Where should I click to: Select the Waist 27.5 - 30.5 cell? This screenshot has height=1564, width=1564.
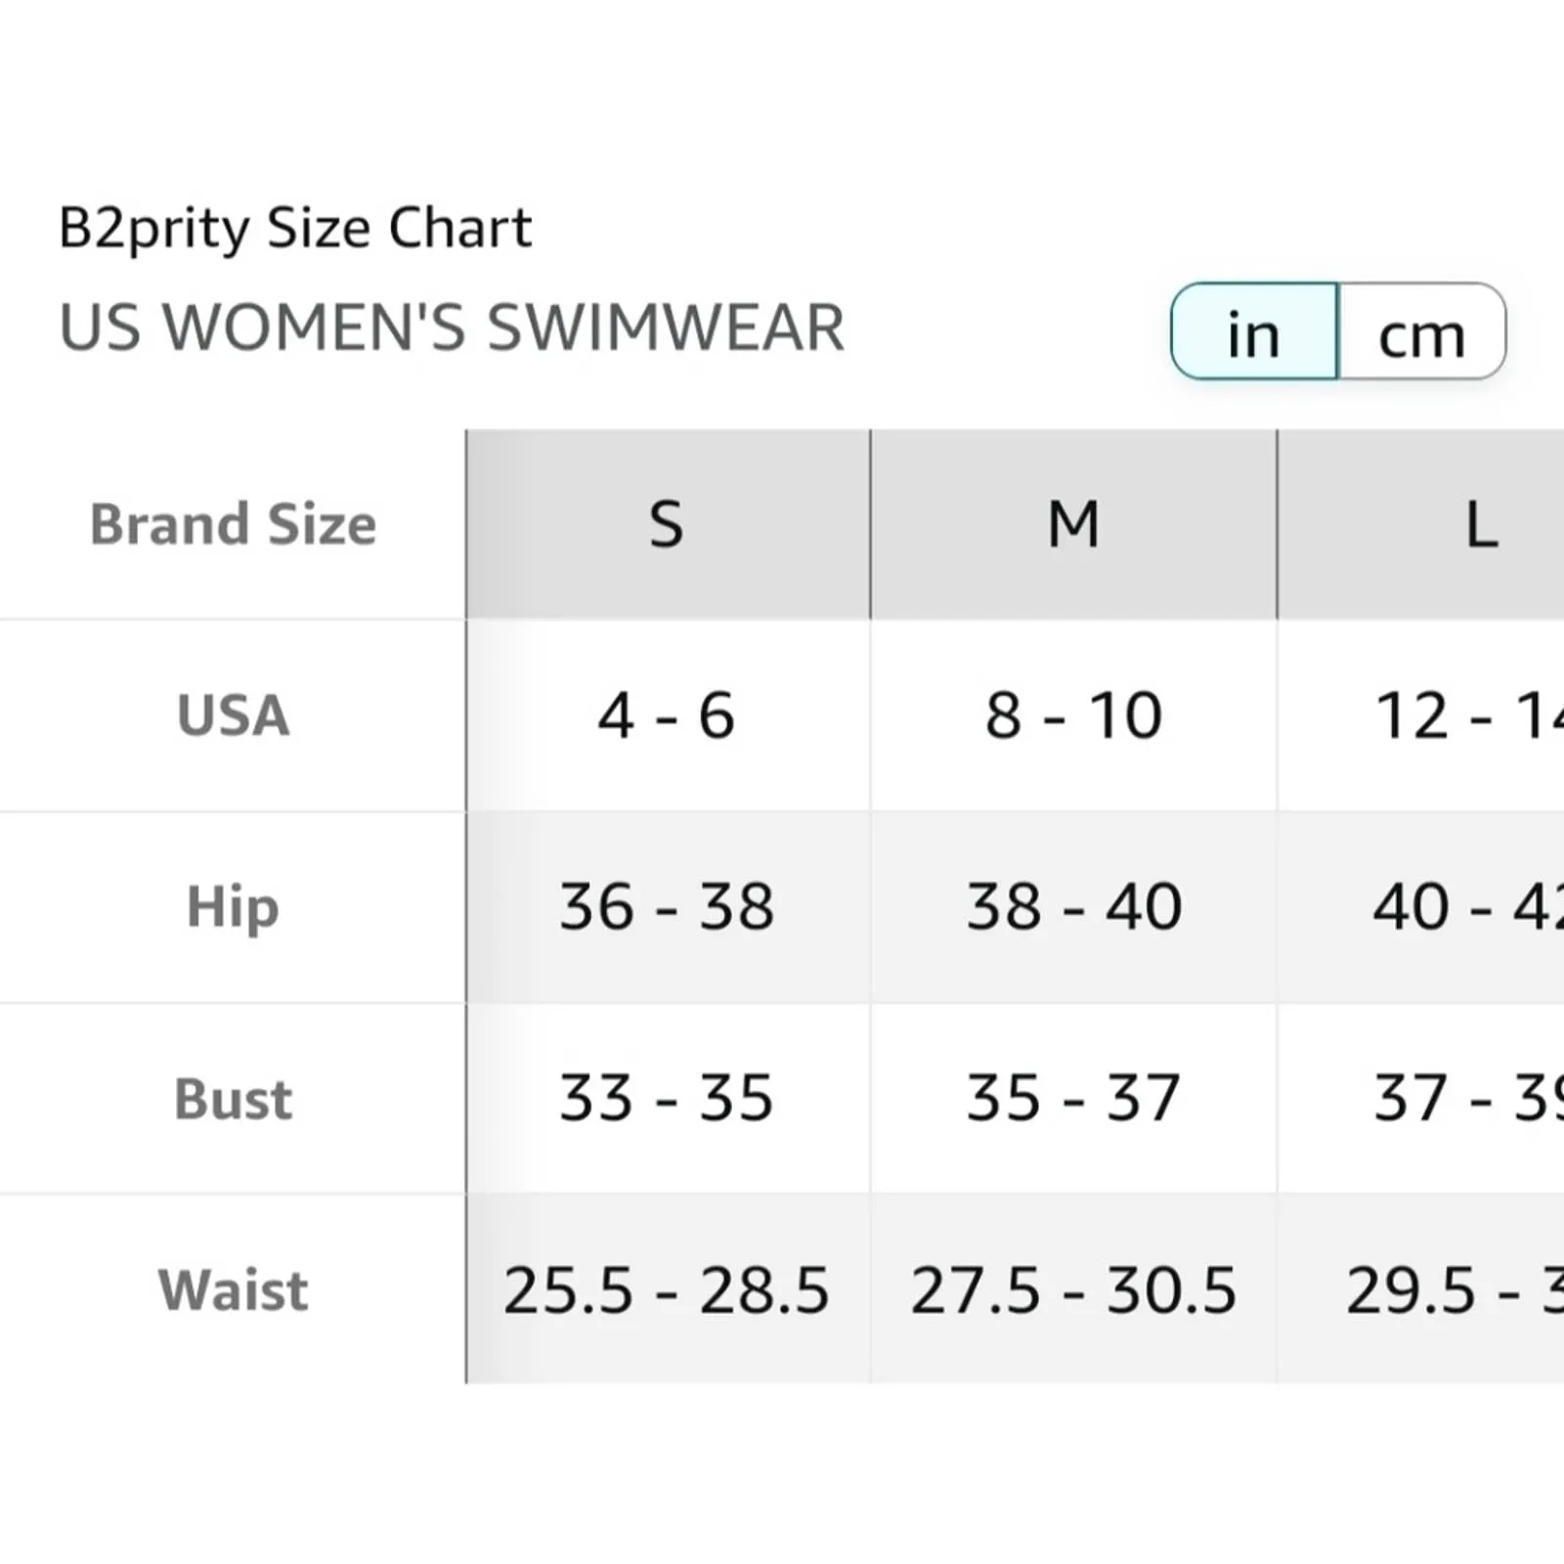coord(1073,1289)
